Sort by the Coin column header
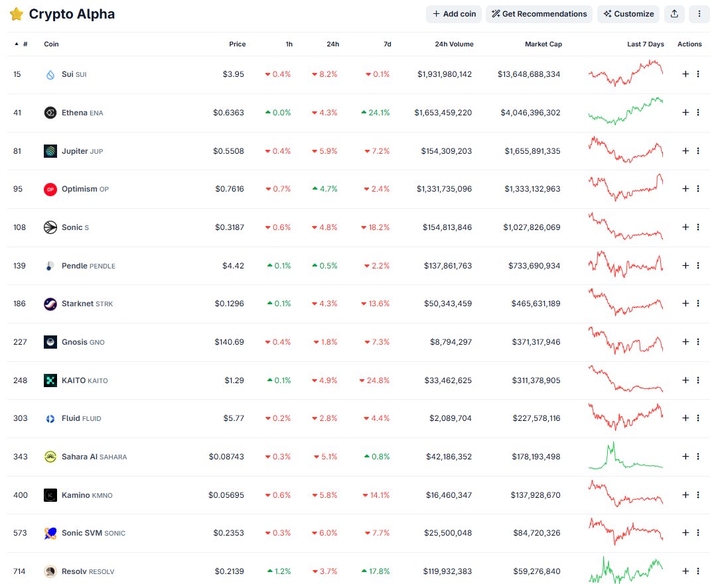Screen dimensions: 716x584 (51, 44)
